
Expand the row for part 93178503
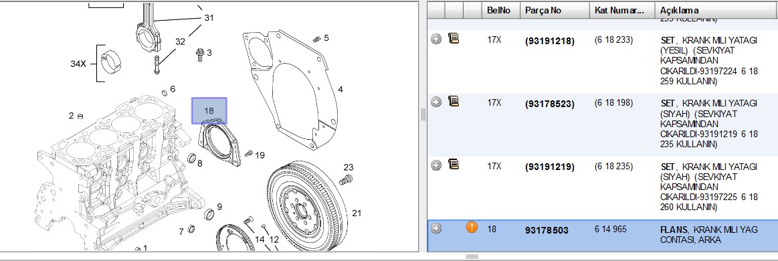click(x=436, y=228)
